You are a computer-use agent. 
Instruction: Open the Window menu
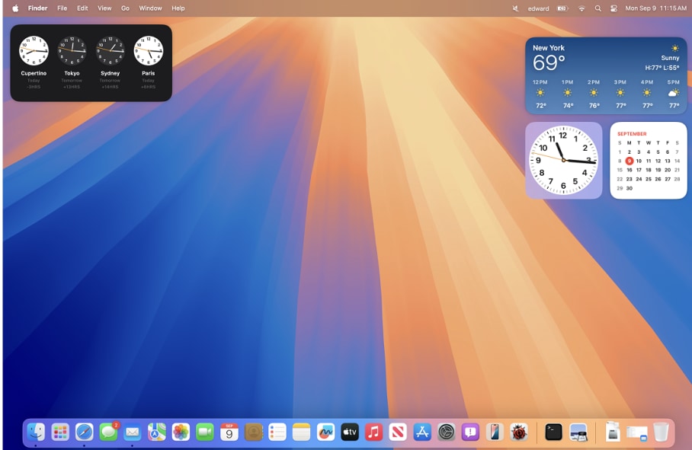(150, 8)
